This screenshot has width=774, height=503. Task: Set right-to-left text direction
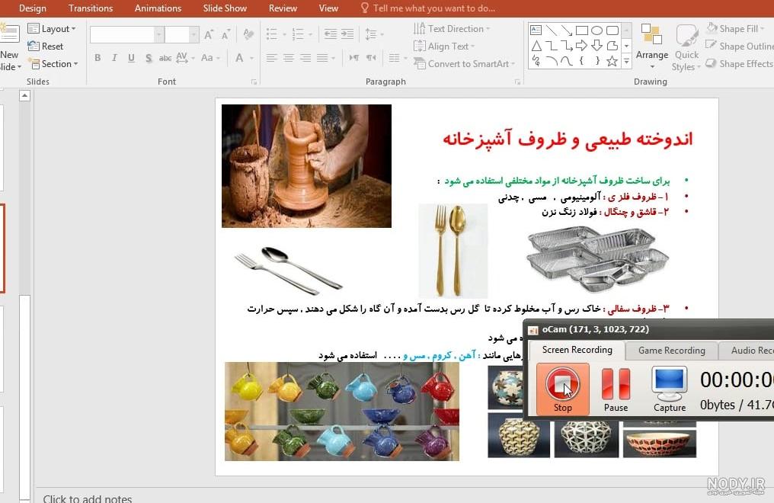[371, 58]
